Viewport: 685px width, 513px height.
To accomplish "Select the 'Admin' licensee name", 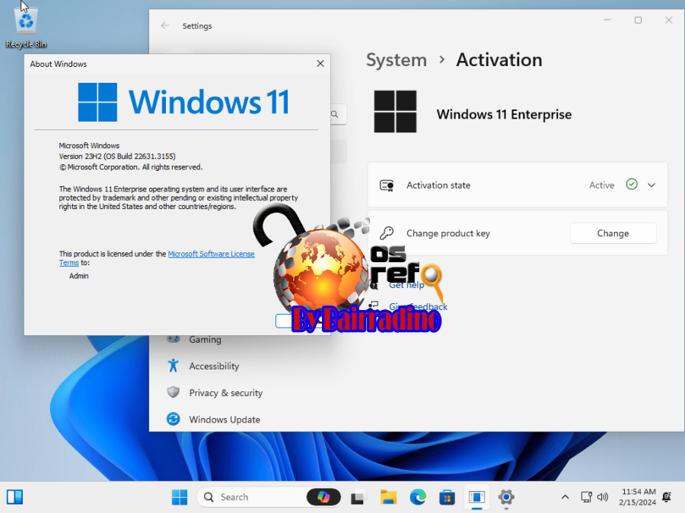I will click(x=78, y=276).
